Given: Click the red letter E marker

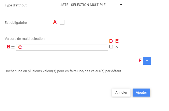Looking at the screenshot, I should point(117,41).
